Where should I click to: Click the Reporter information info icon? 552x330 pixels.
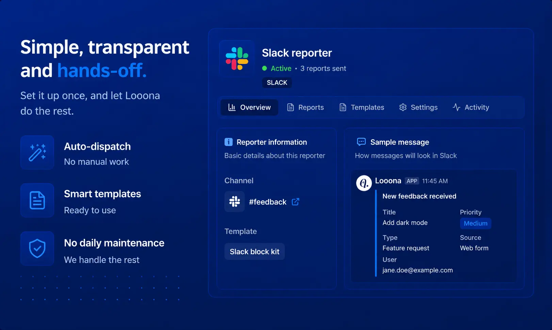(229, 142)
